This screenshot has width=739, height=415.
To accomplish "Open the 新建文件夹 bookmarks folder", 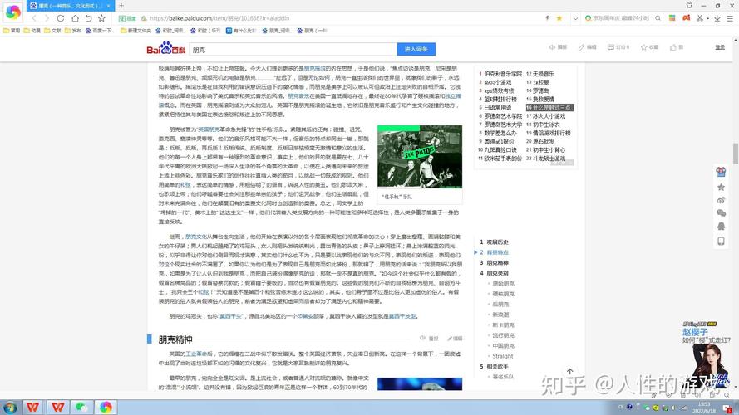I will coord(135,31).
